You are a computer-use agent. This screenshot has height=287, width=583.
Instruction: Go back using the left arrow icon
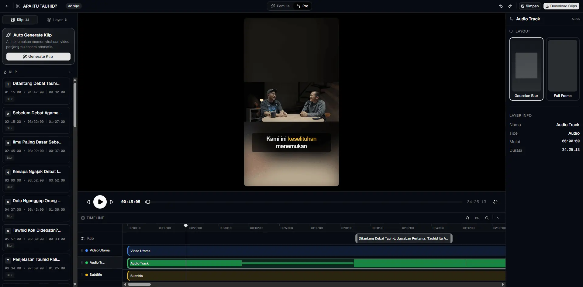click(7, 6)
